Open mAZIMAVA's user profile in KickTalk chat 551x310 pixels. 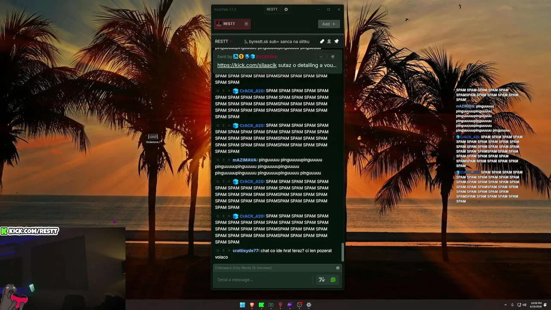[x=245, y=160]
